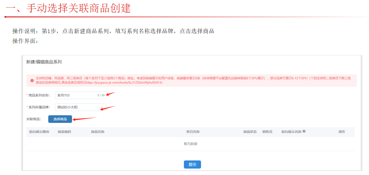
Task: Click the red arrow pointing at 选择商品
Action: pyautogui.click(x=85, y=119)
